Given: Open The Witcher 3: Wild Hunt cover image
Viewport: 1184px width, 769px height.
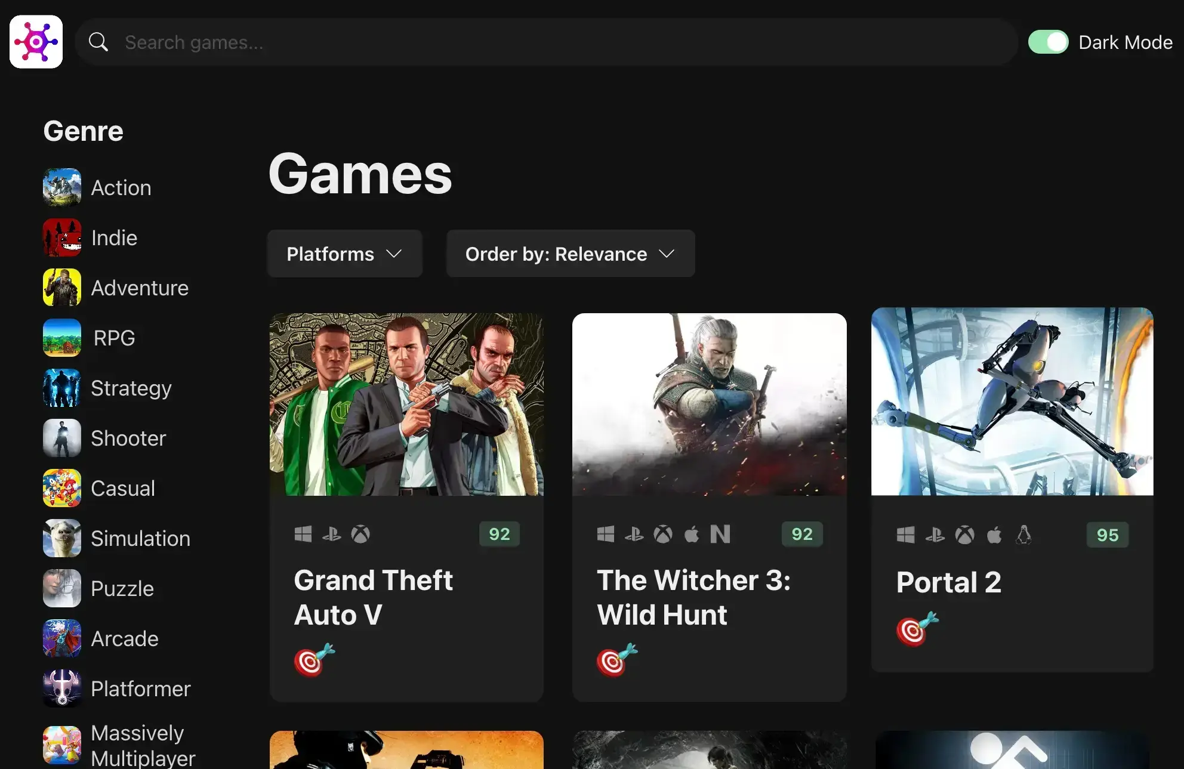Looking at the screenshot, I should click(x=709, y=404).
